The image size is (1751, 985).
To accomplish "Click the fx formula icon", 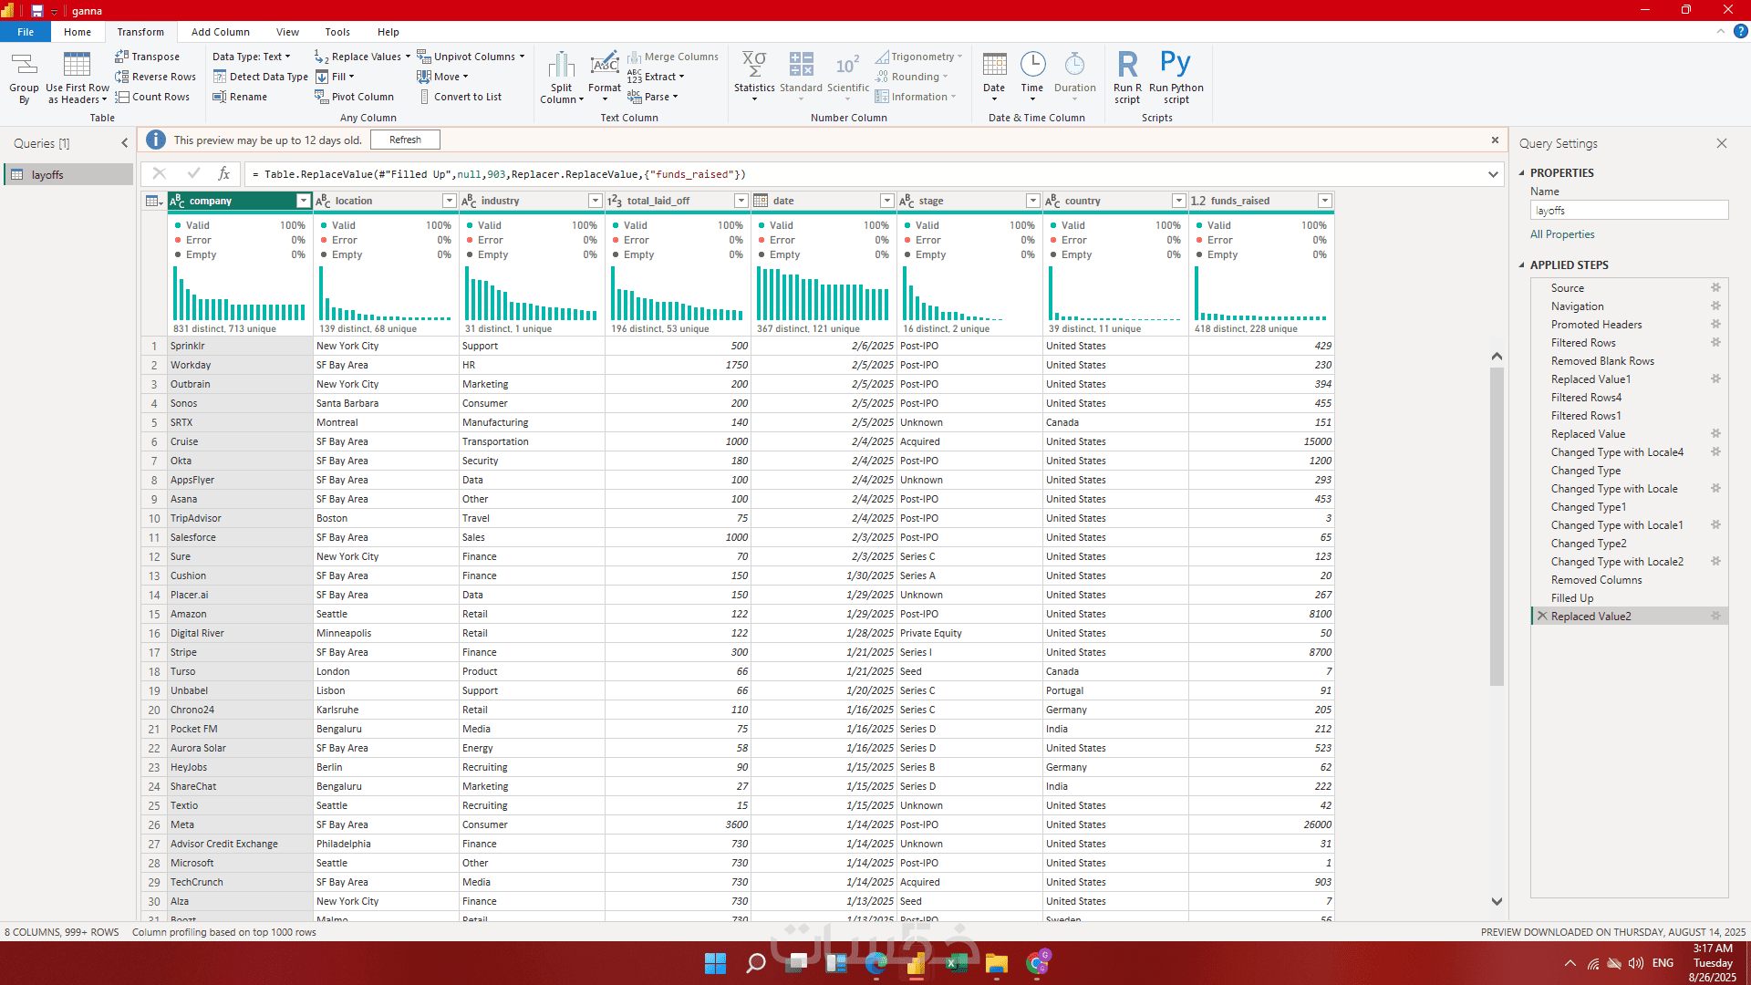I will coord(224,174).
